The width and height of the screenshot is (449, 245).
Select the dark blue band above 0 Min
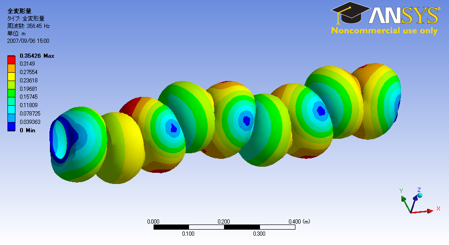tap(11, 127)
